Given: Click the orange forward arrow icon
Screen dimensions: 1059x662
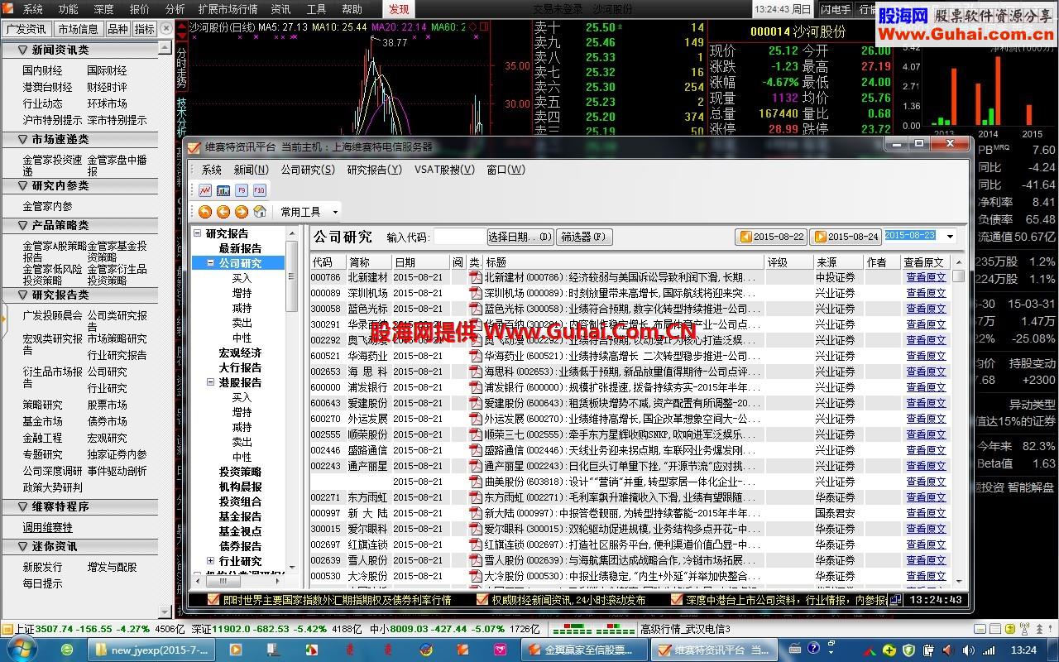Looking at the screenshot, I should point(241,212).
